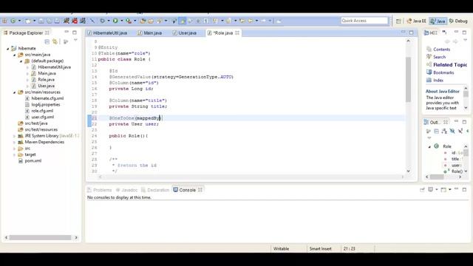473x266 pixels.
Task: Click the Quick Access search field
Action: (x=364, y=21)
